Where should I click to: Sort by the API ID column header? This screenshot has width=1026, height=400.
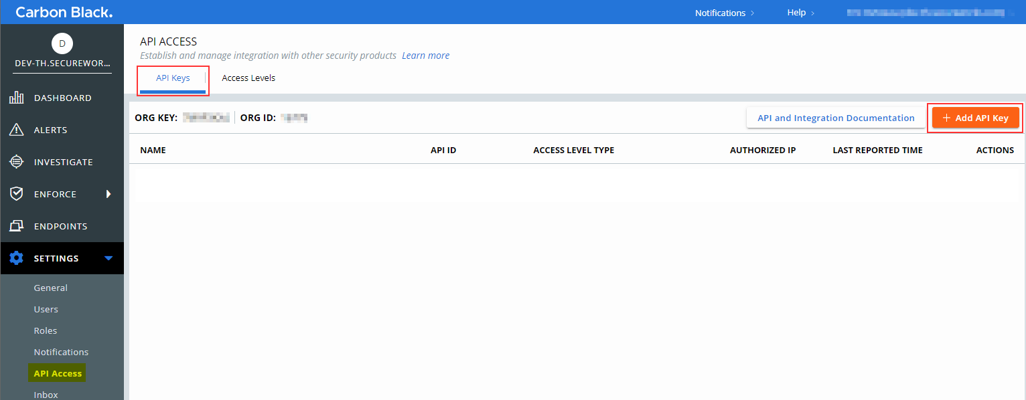(443, 150)
